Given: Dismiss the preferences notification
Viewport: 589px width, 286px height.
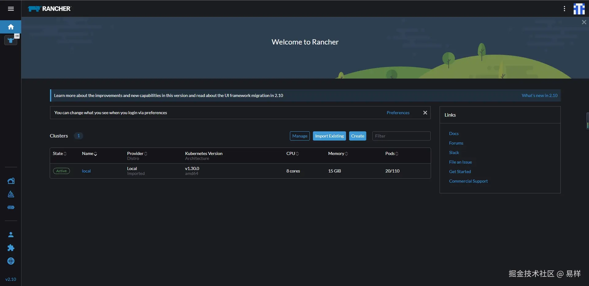Looking at the screenshot, I should coord(425,113).
